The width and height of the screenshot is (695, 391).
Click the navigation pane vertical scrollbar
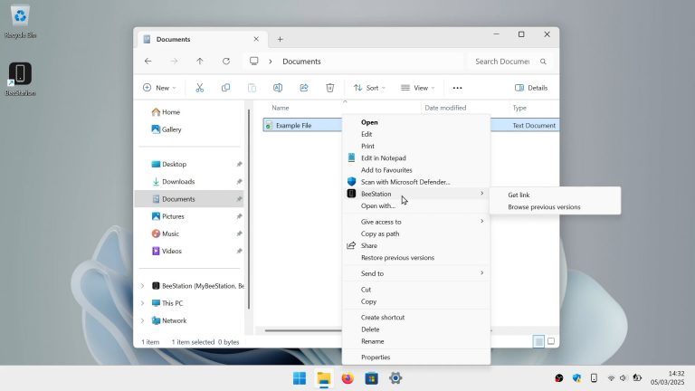249,208
